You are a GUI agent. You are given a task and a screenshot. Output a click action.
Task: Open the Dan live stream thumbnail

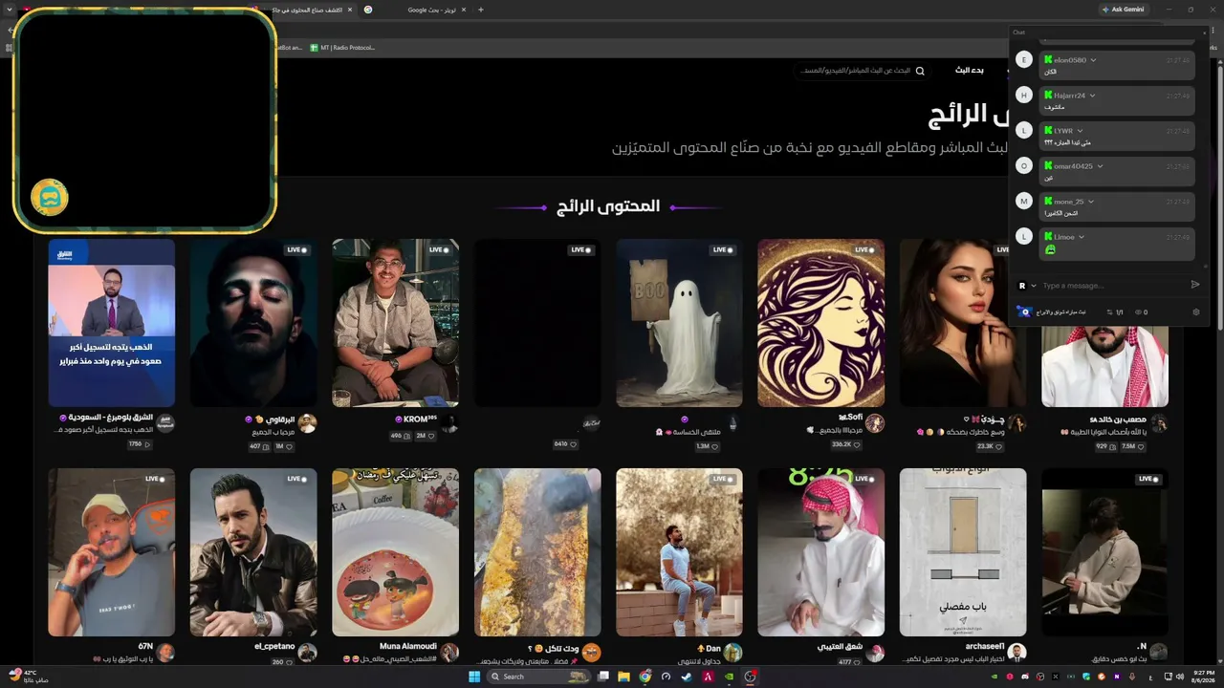pos(679,552)
